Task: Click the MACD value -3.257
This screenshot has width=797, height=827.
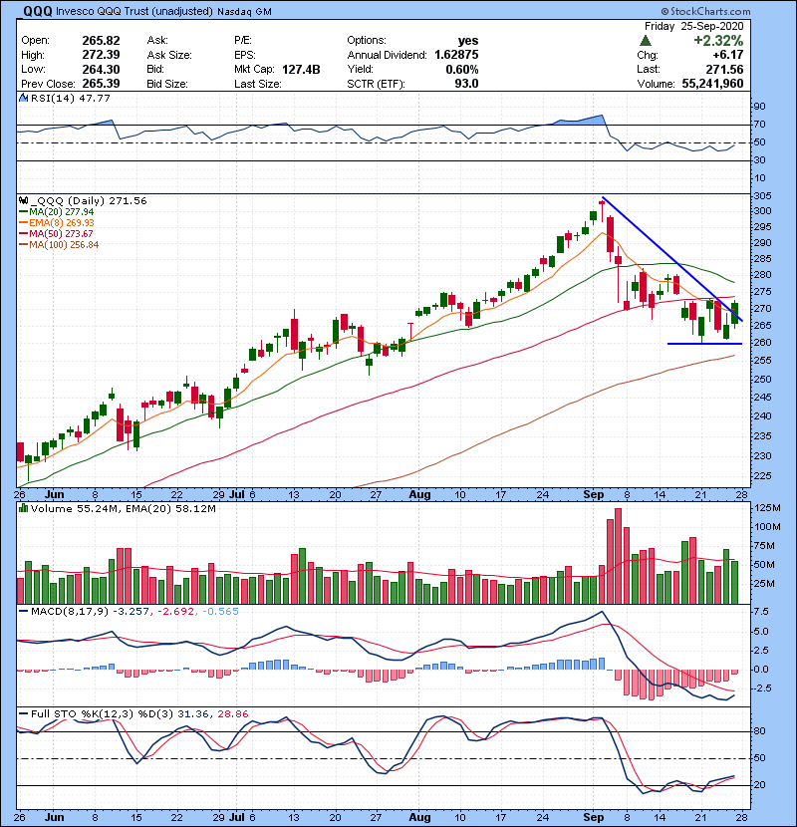Action: click(133, 612)
